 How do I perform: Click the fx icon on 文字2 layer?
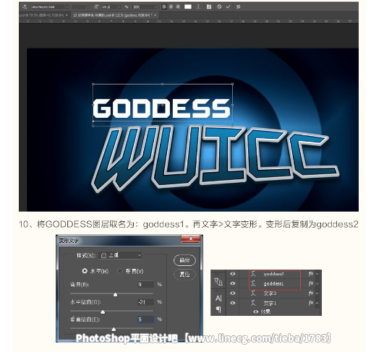click(311, 293)
